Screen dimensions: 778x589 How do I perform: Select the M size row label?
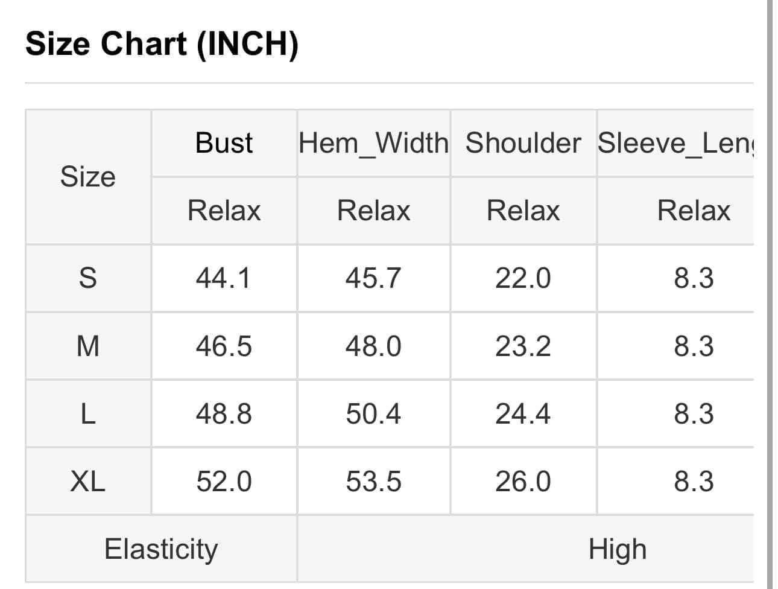coord(87,346)
